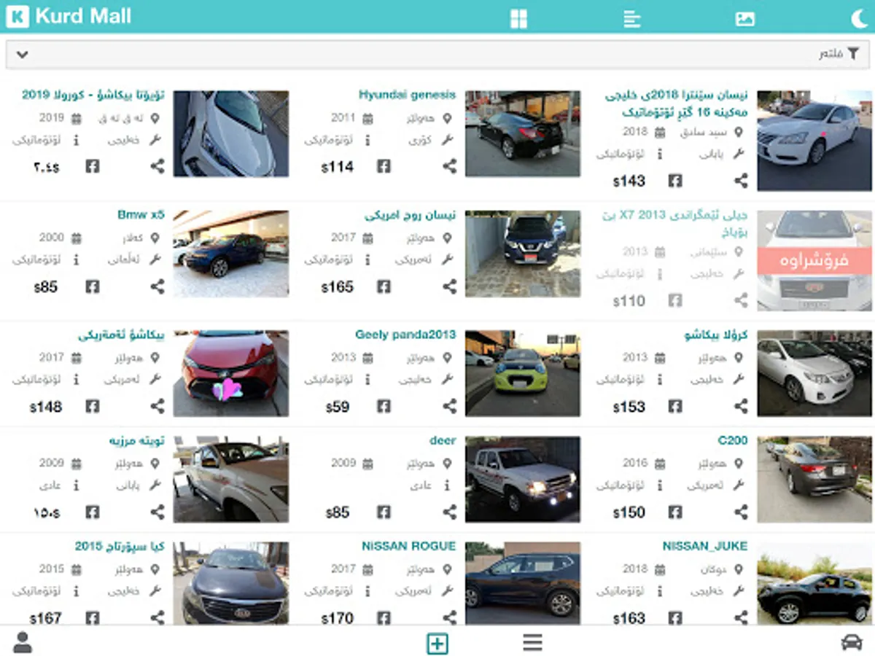Tap the Facebook icon on the NiSSAN ROGUE listing

pyautogui.click(x=384, y=618)
